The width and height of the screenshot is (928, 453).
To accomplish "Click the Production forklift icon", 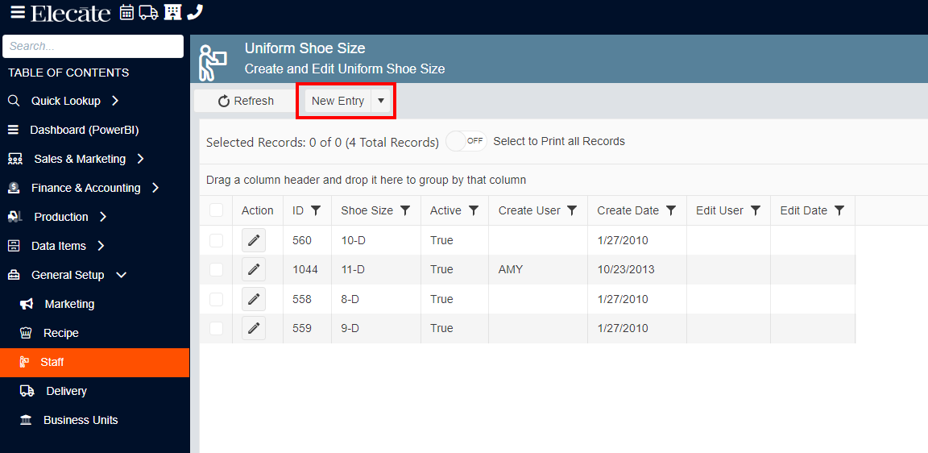I will click(x=15, y=217).
